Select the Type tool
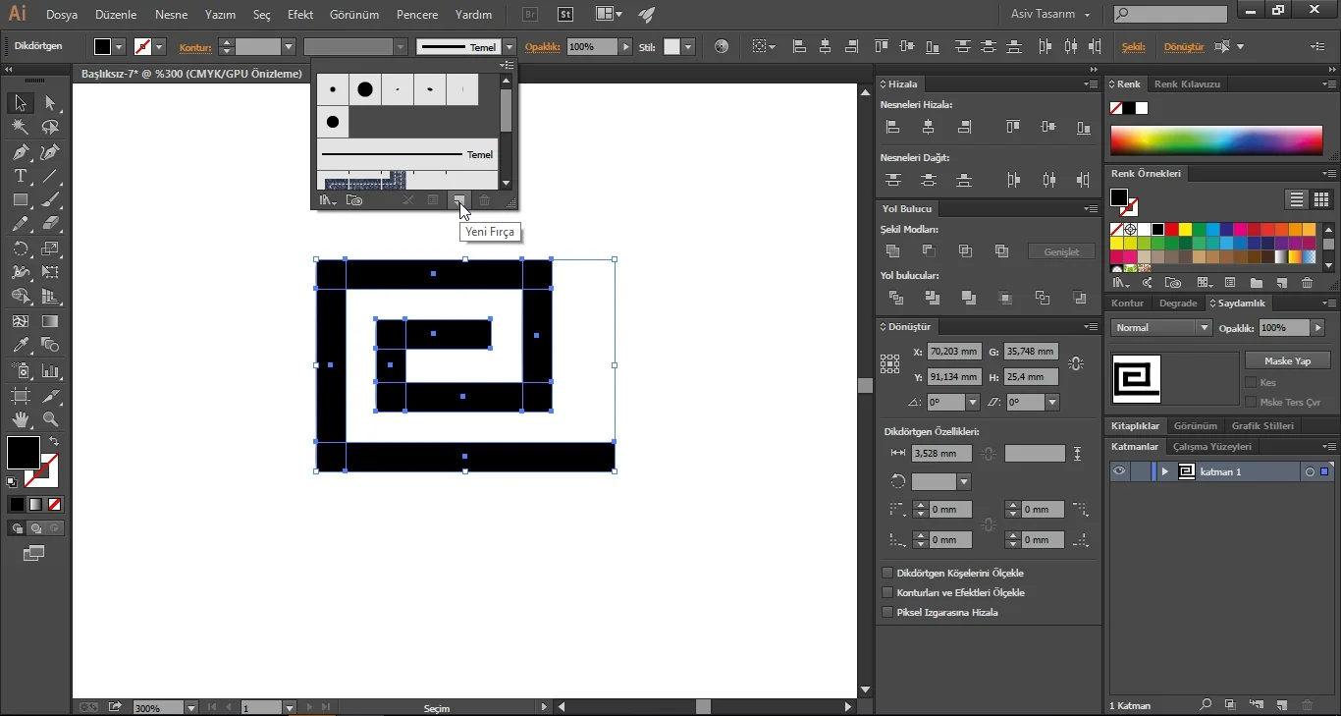 20,177
